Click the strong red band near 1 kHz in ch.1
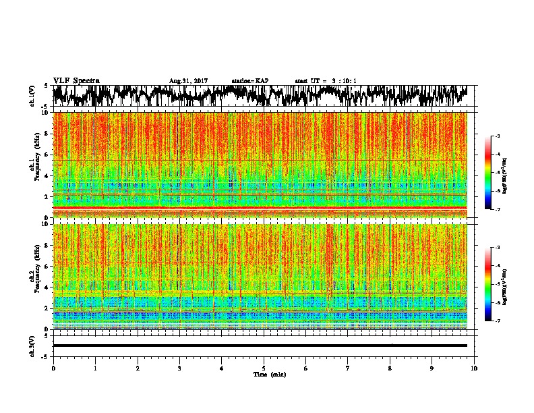 [x=260, y=208]
